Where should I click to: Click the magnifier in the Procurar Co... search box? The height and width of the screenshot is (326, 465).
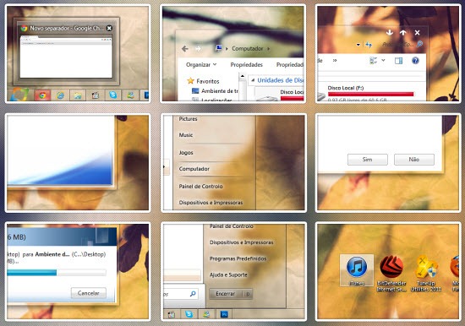(419, 44)
